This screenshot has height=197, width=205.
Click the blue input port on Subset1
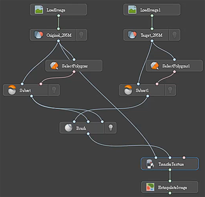[138, 84]
